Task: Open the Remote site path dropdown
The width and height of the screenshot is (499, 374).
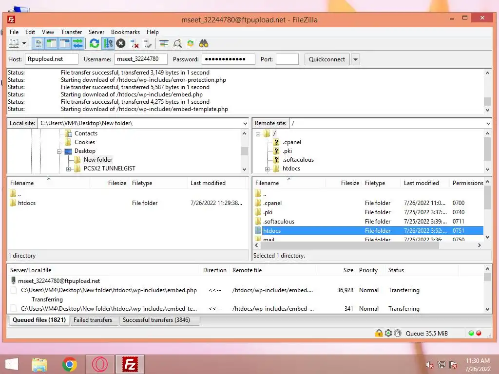Action: coord(488,123)
